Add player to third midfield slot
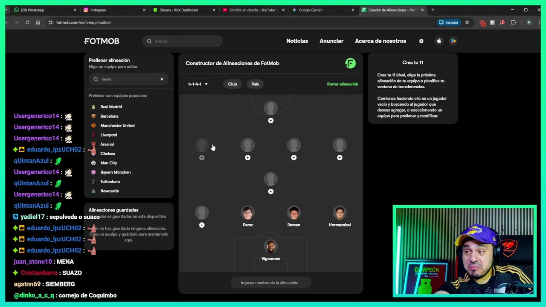The width and height of the screenshot is (546, 307). (x=293, y=158)
